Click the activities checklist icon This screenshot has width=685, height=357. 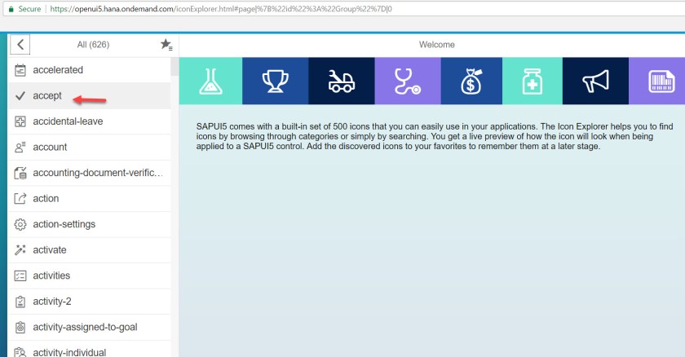[x=20, y=275]
